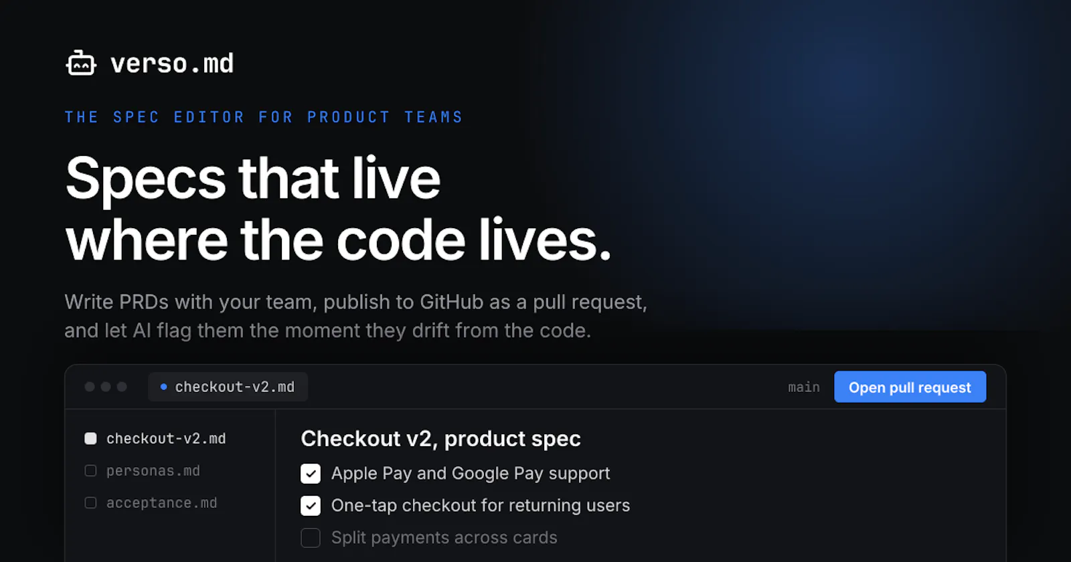Click the Open pull request button

pyautogui.click(x=910, y=387)
